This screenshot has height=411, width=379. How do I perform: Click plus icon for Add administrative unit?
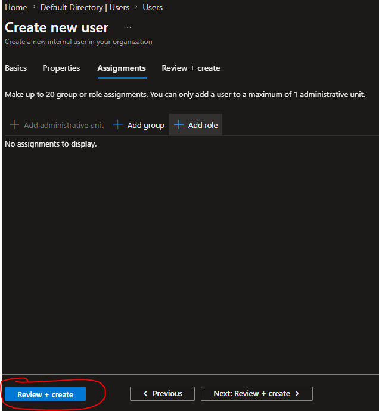point(14,124)
